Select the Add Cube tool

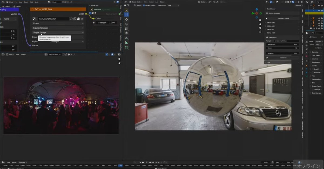(126, 48)
